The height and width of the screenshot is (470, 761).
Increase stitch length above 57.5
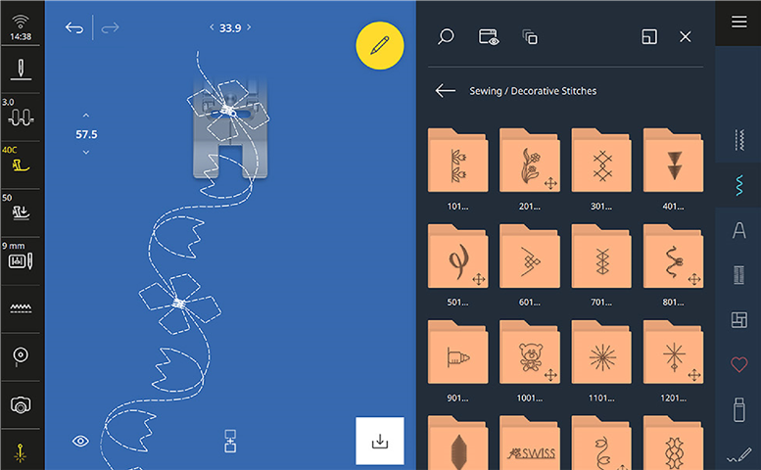pos(86,116)
